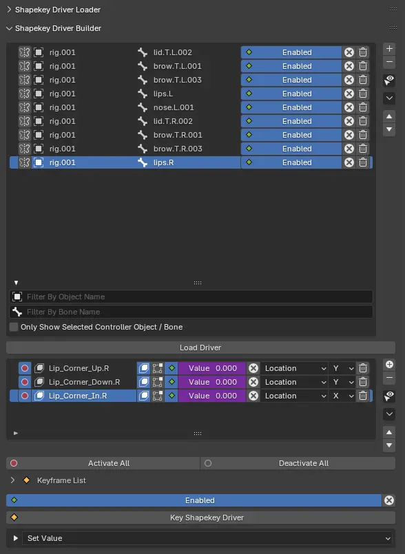The image size is (405, 554).
Task: Click Filter By Object Name field
Action: pos(191,297)
